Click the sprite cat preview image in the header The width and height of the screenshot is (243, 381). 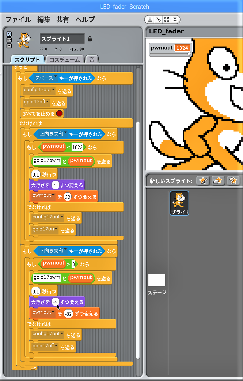[x=24, y=40]
